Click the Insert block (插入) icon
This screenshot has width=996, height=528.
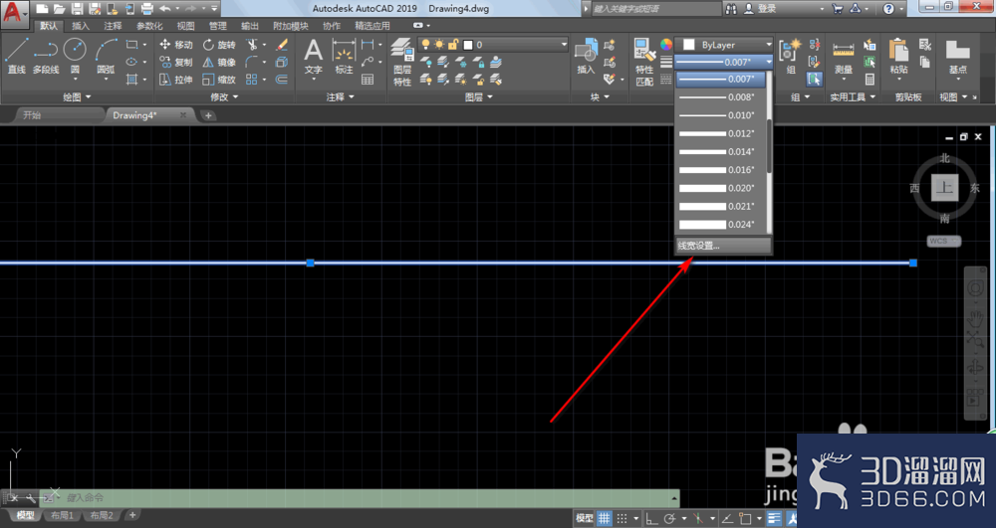tap(586, 57)
